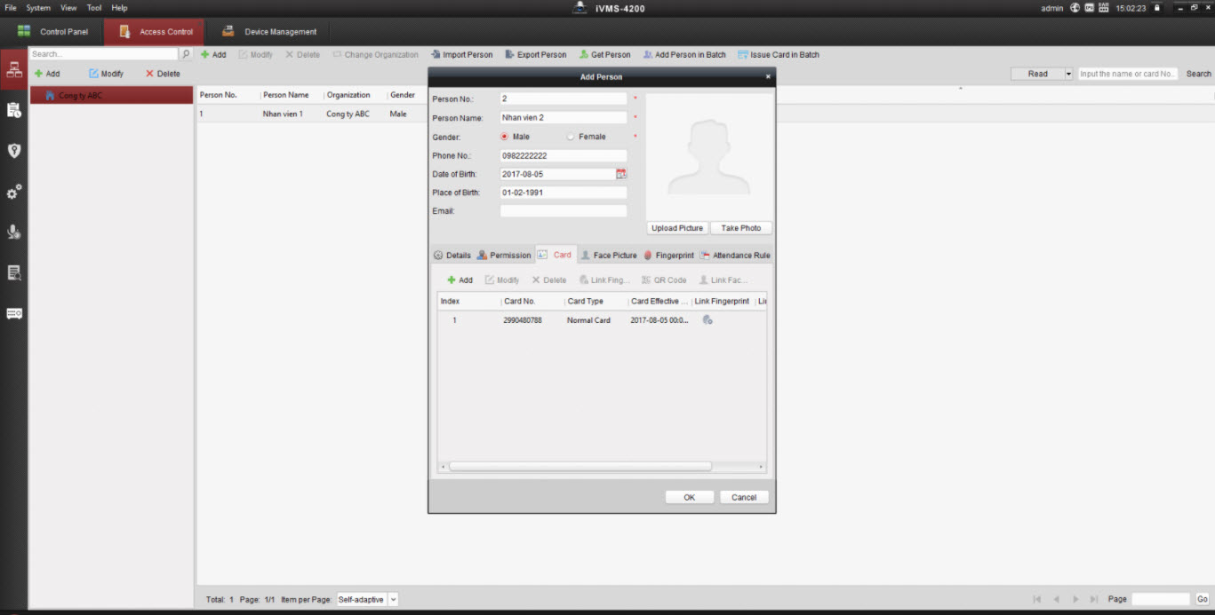Screen dimensions: 1215x615
Task: Select the Male gender radio button
Action: tap(505, 137)
